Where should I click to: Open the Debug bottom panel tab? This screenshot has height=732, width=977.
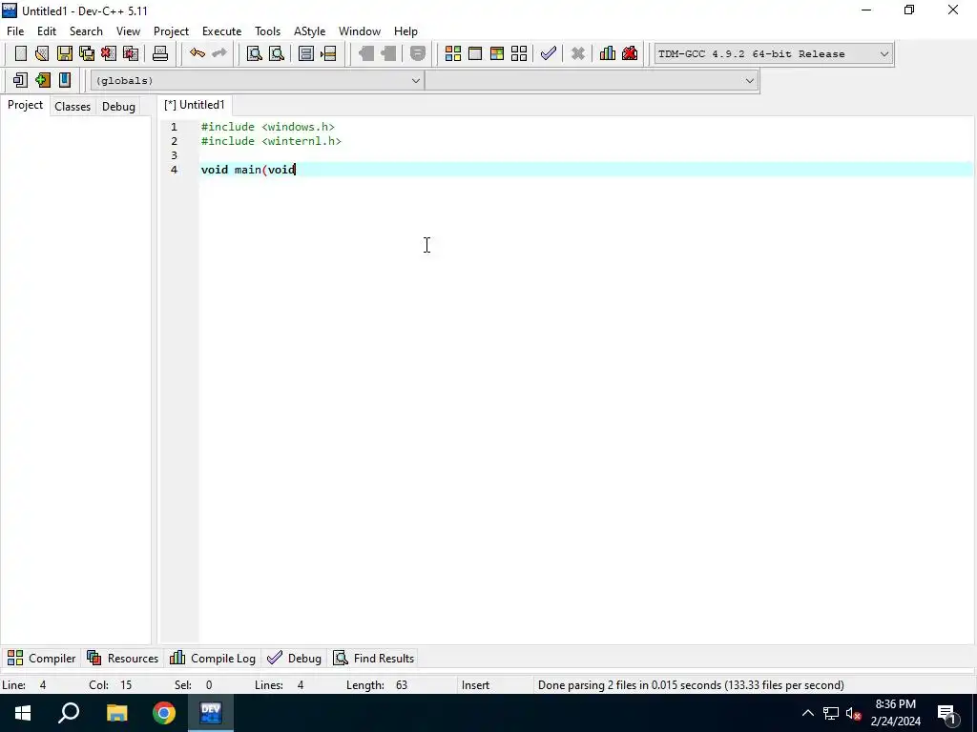[x=294, y=658]
